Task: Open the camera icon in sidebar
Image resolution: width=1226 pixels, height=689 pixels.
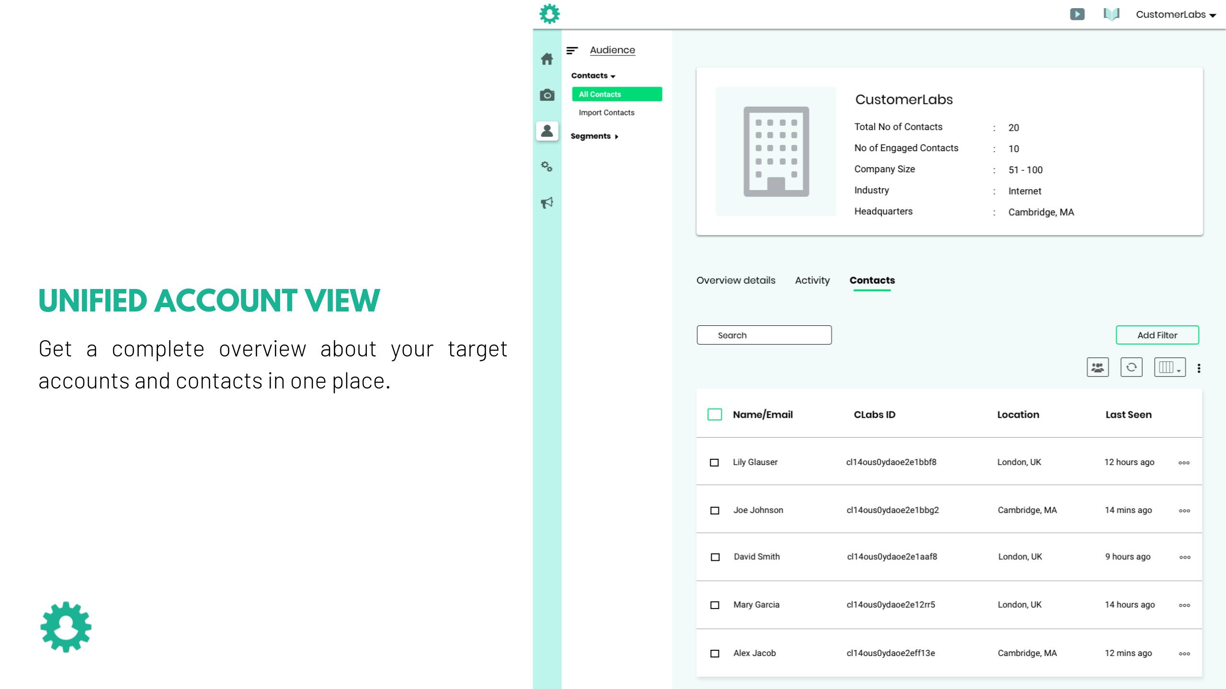Action: point(547,95)
